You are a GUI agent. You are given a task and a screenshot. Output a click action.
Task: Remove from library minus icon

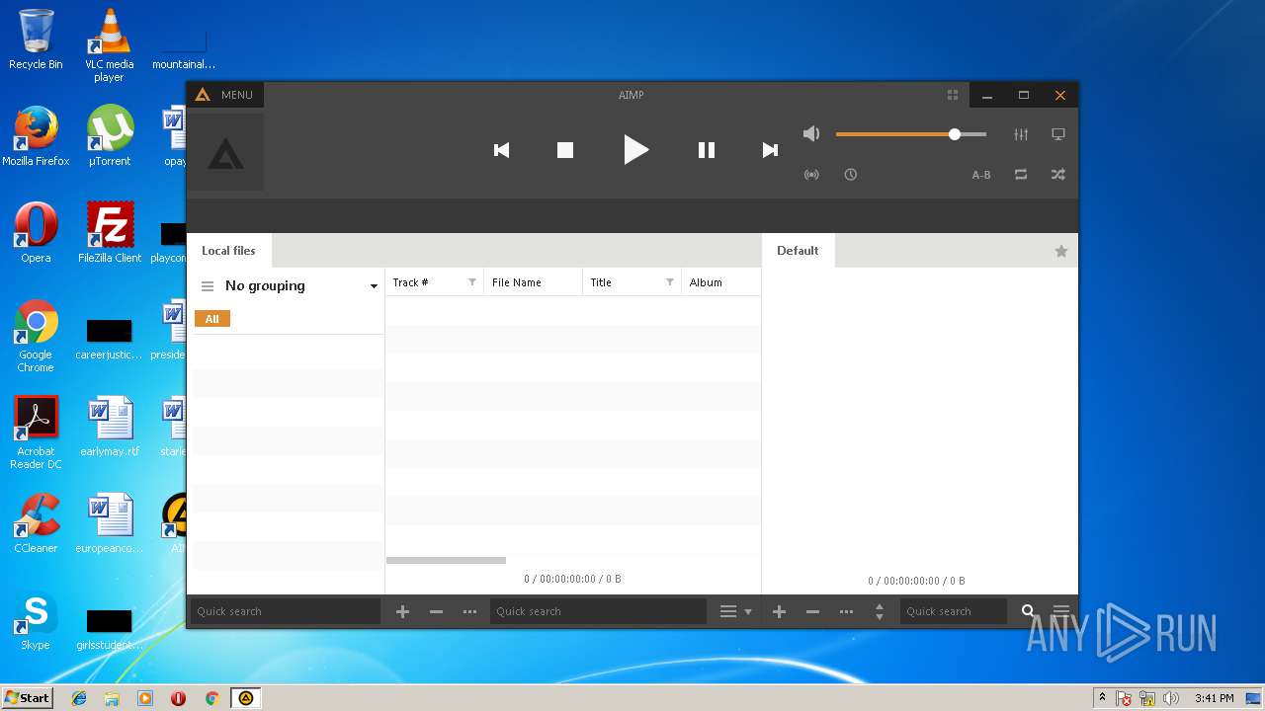point(436,612)
